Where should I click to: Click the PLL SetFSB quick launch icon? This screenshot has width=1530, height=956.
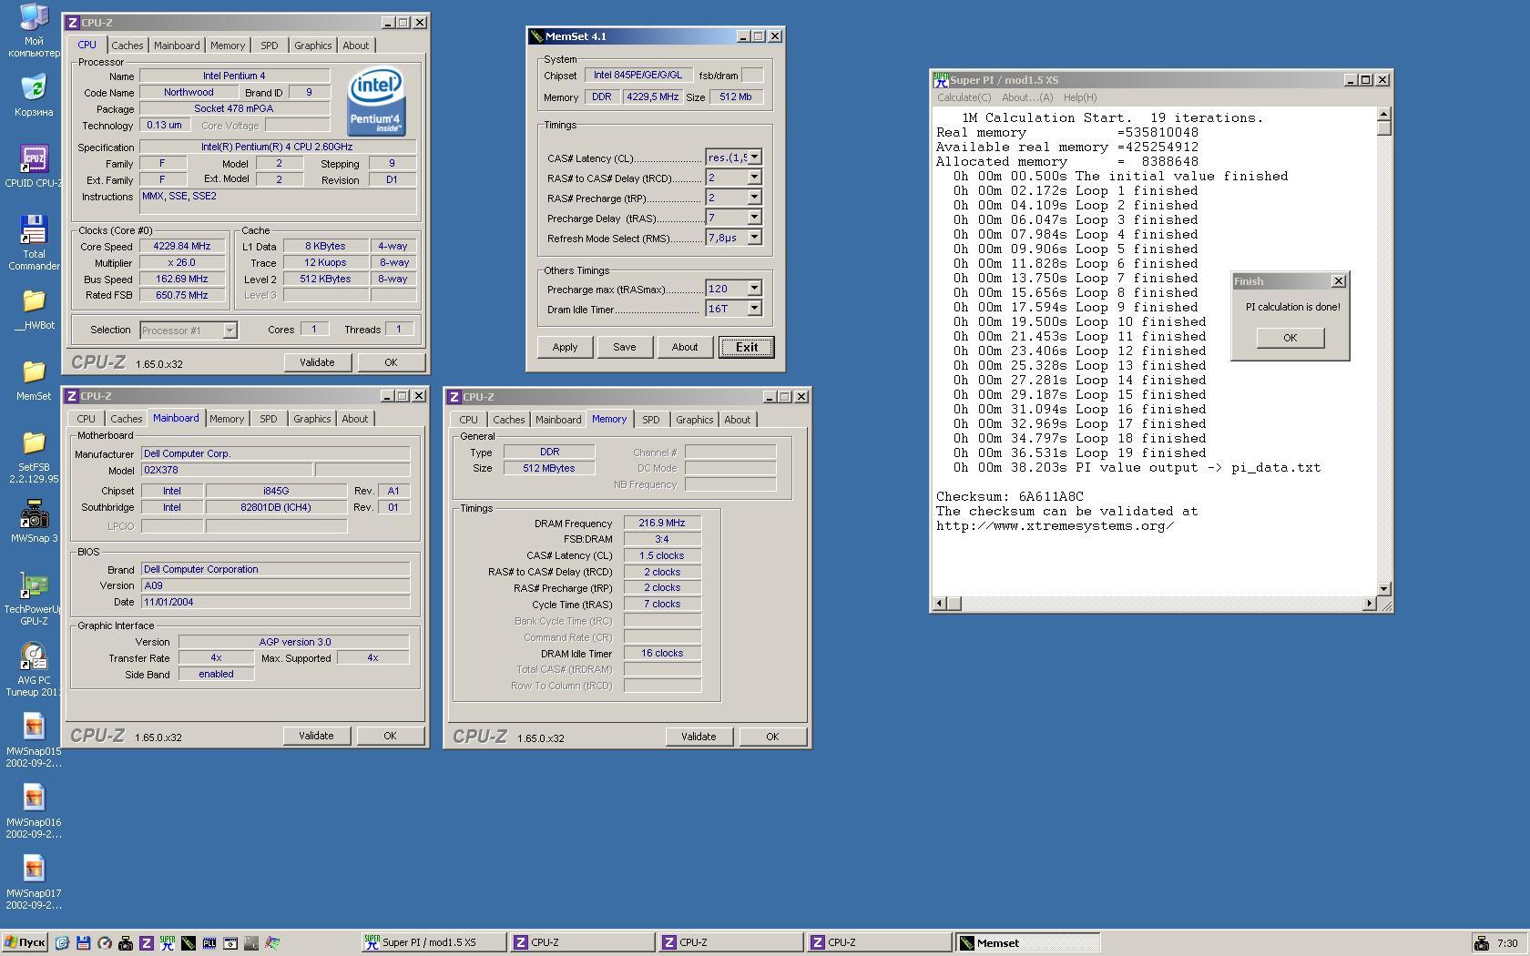(x=209, y=942)
